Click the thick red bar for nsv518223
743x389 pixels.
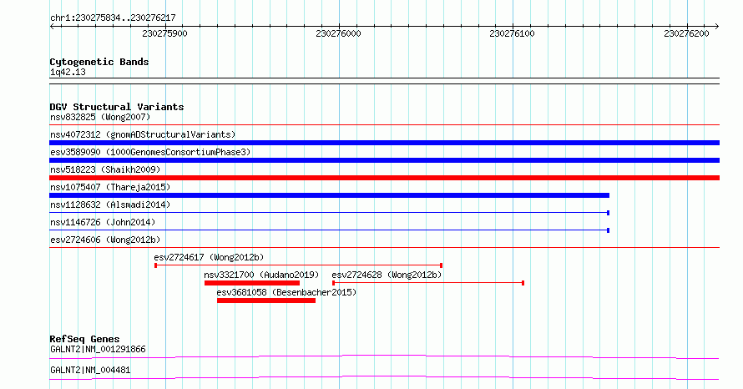click(x=384, y=178)
